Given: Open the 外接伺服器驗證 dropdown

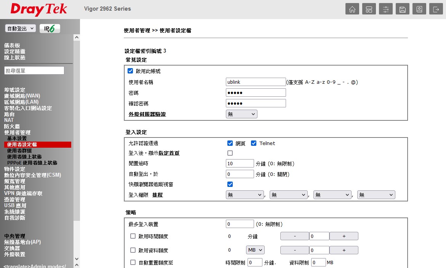Looking at the screenshot, I should pyautogui.click(x=241, y=114).
